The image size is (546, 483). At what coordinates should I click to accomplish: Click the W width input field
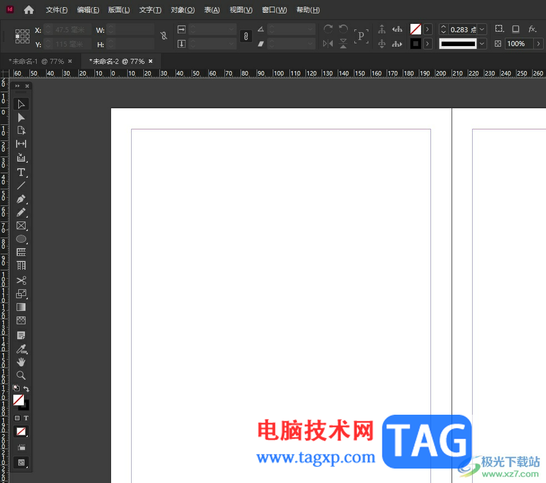click(x=135, y=29)
